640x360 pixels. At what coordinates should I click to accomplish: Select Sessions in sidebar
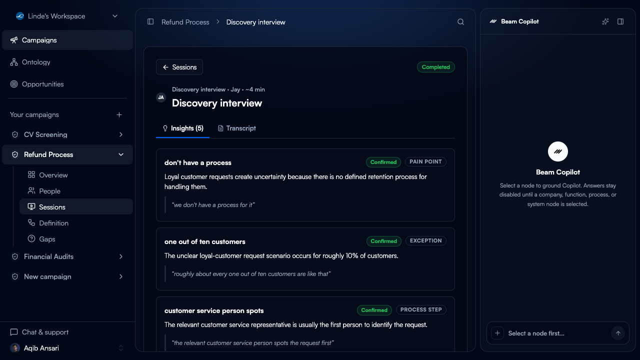76,207
